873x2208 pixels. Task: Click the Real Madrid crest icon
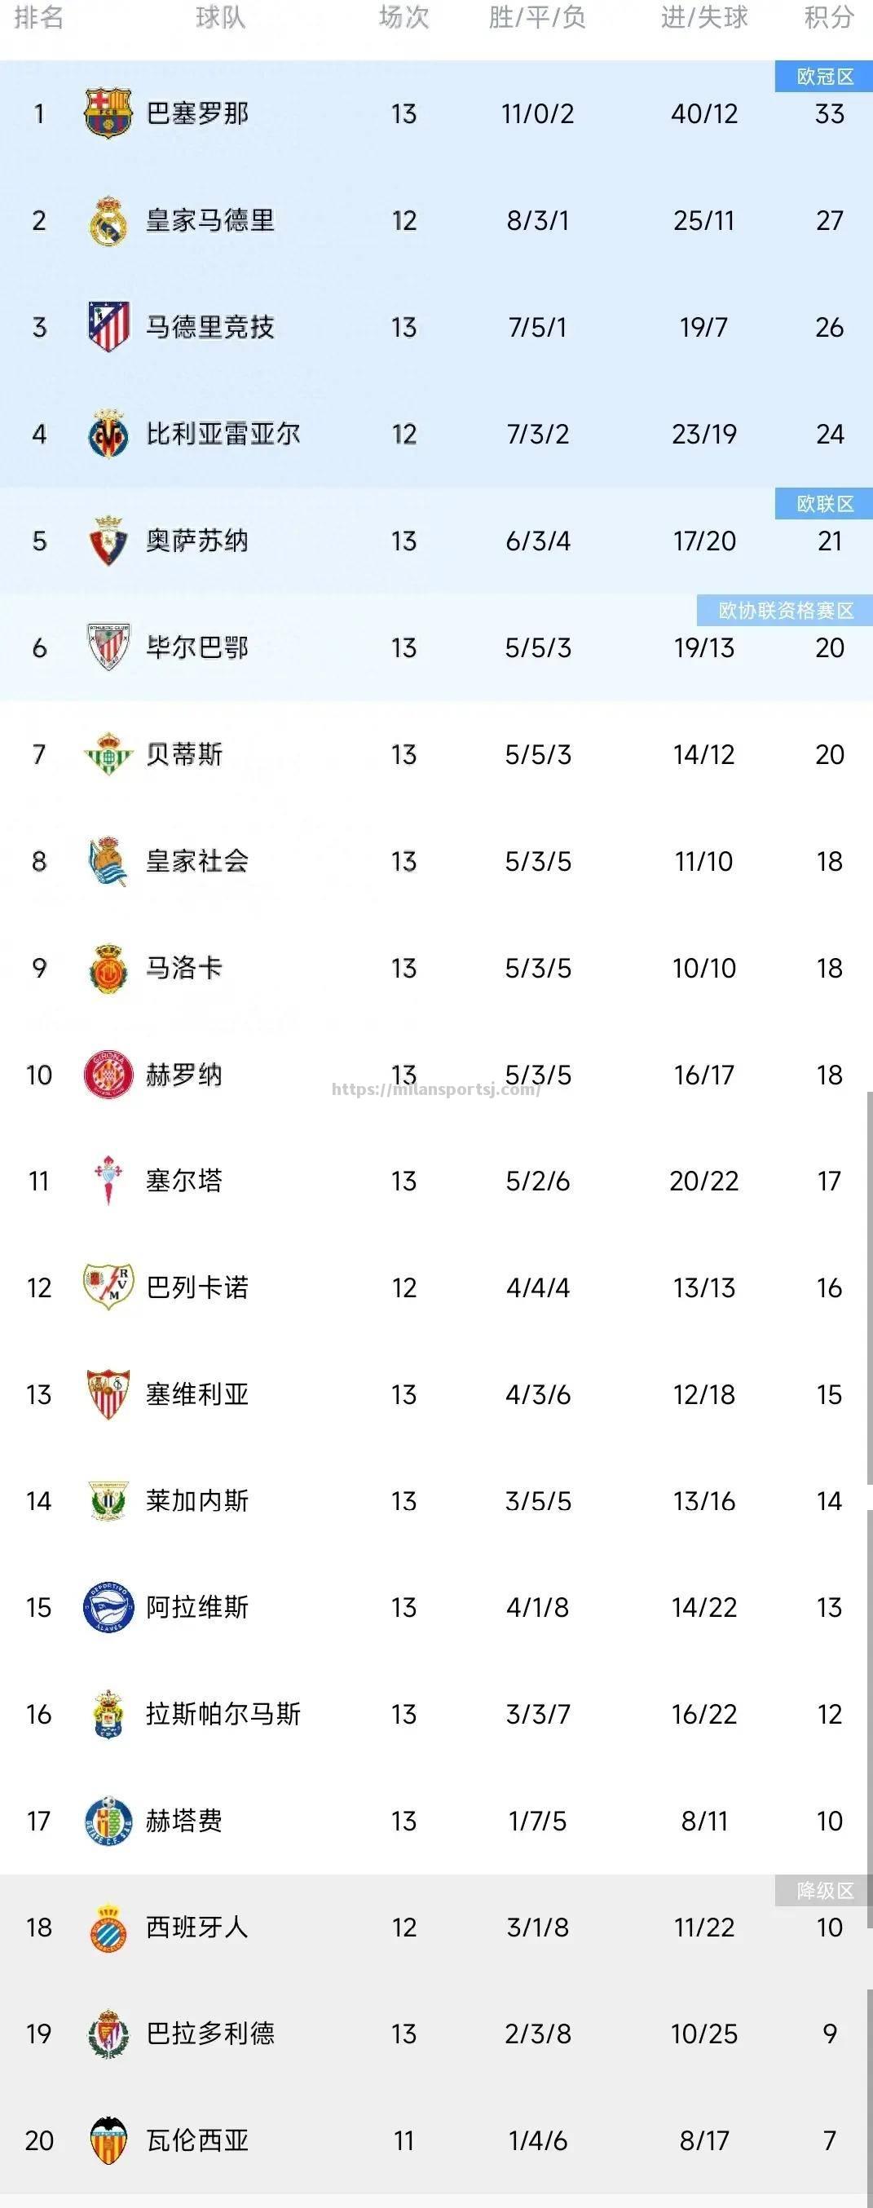pyautogui.click(x=108, y=220)
